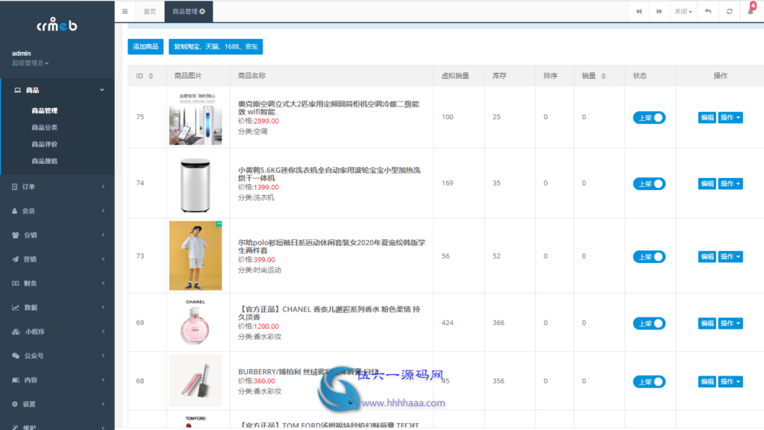The image size is (764, 430).
Task: Click 编辑 for product 73
Action: (x=707, y=256)
